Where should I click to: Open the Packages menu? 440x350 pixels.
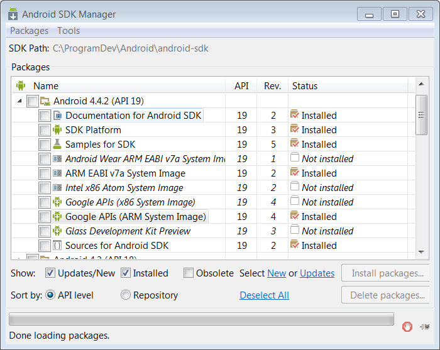click(x=29, y=31)
